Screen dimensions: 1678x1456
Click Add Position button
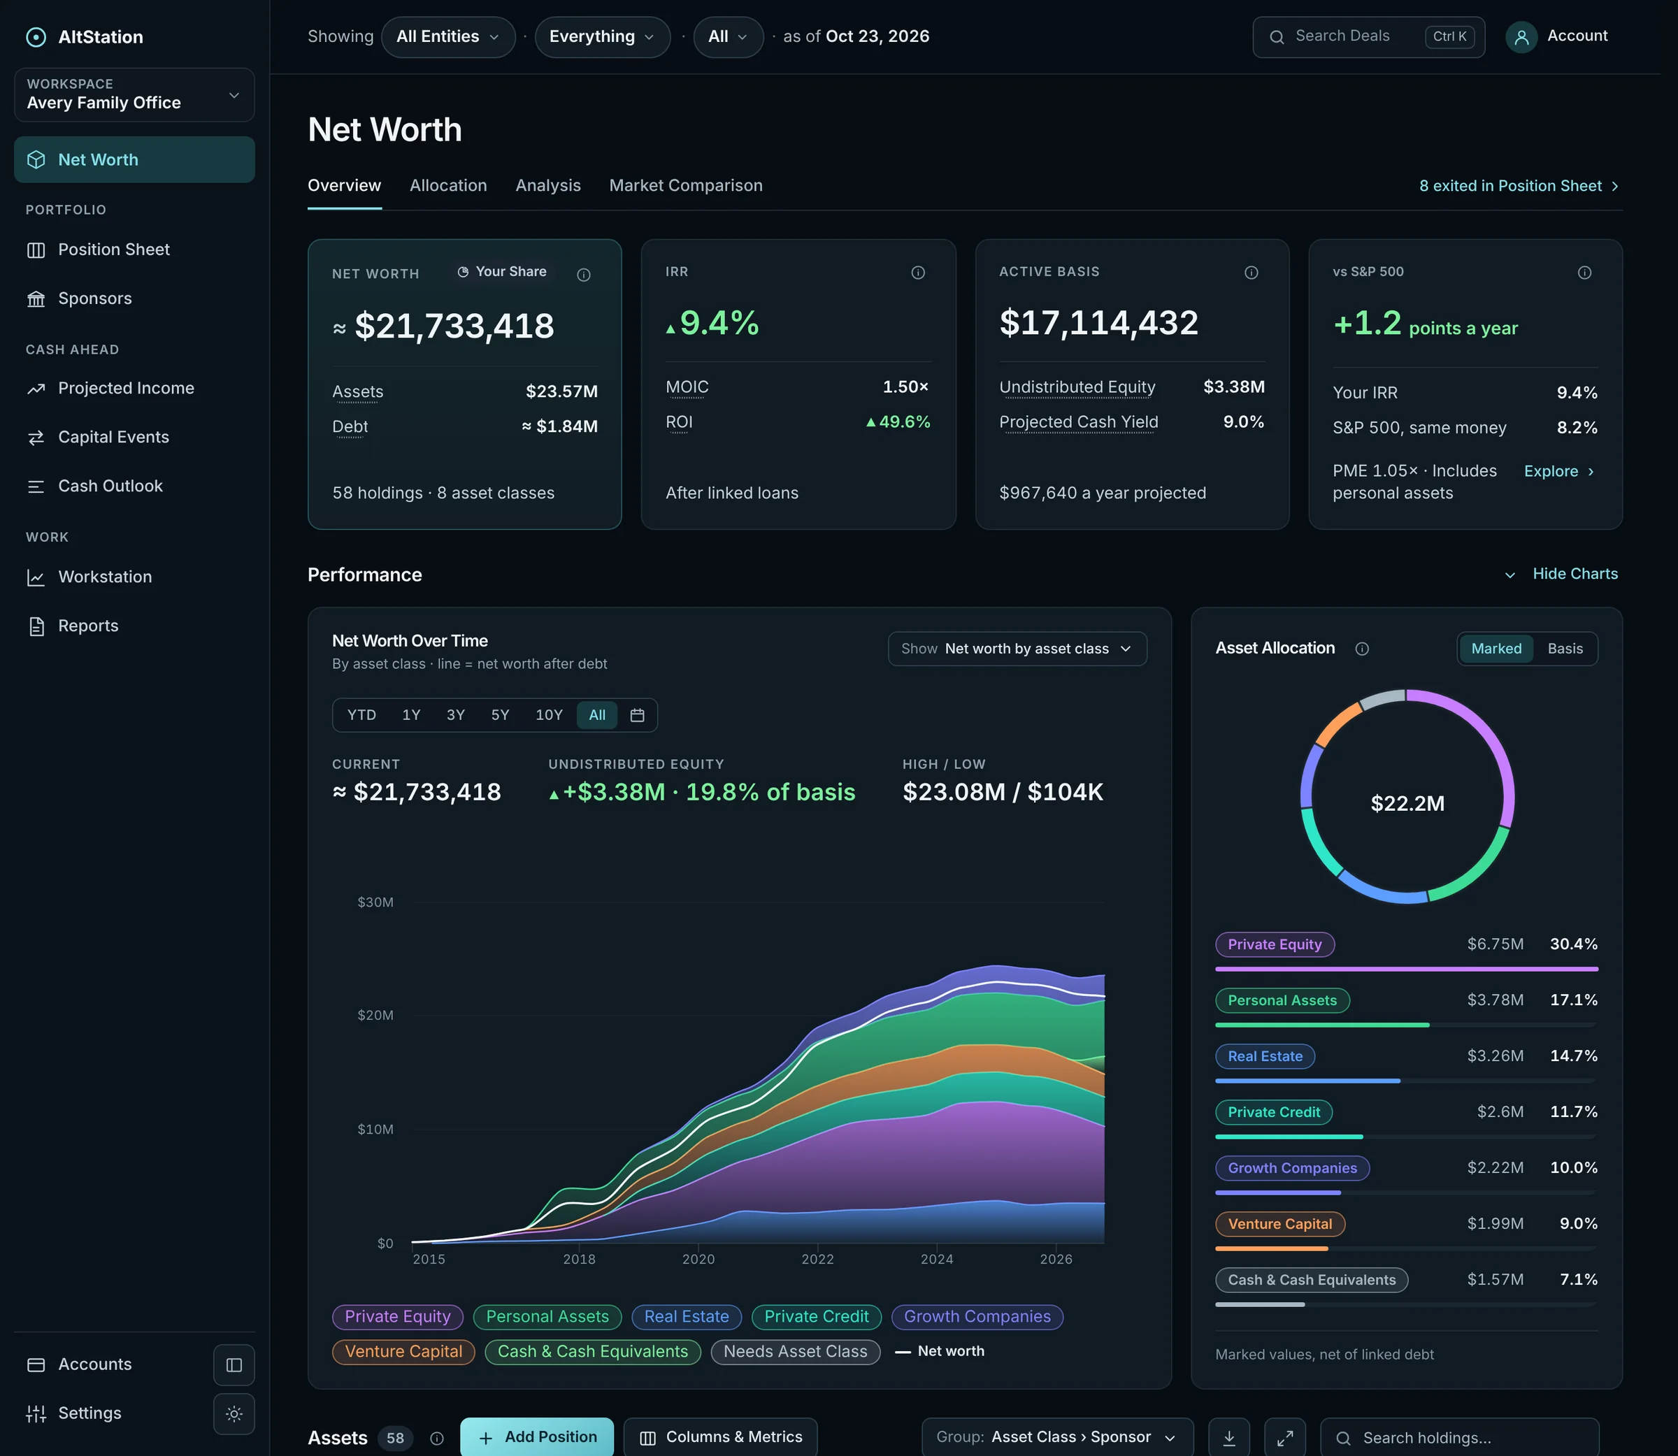537,1437
